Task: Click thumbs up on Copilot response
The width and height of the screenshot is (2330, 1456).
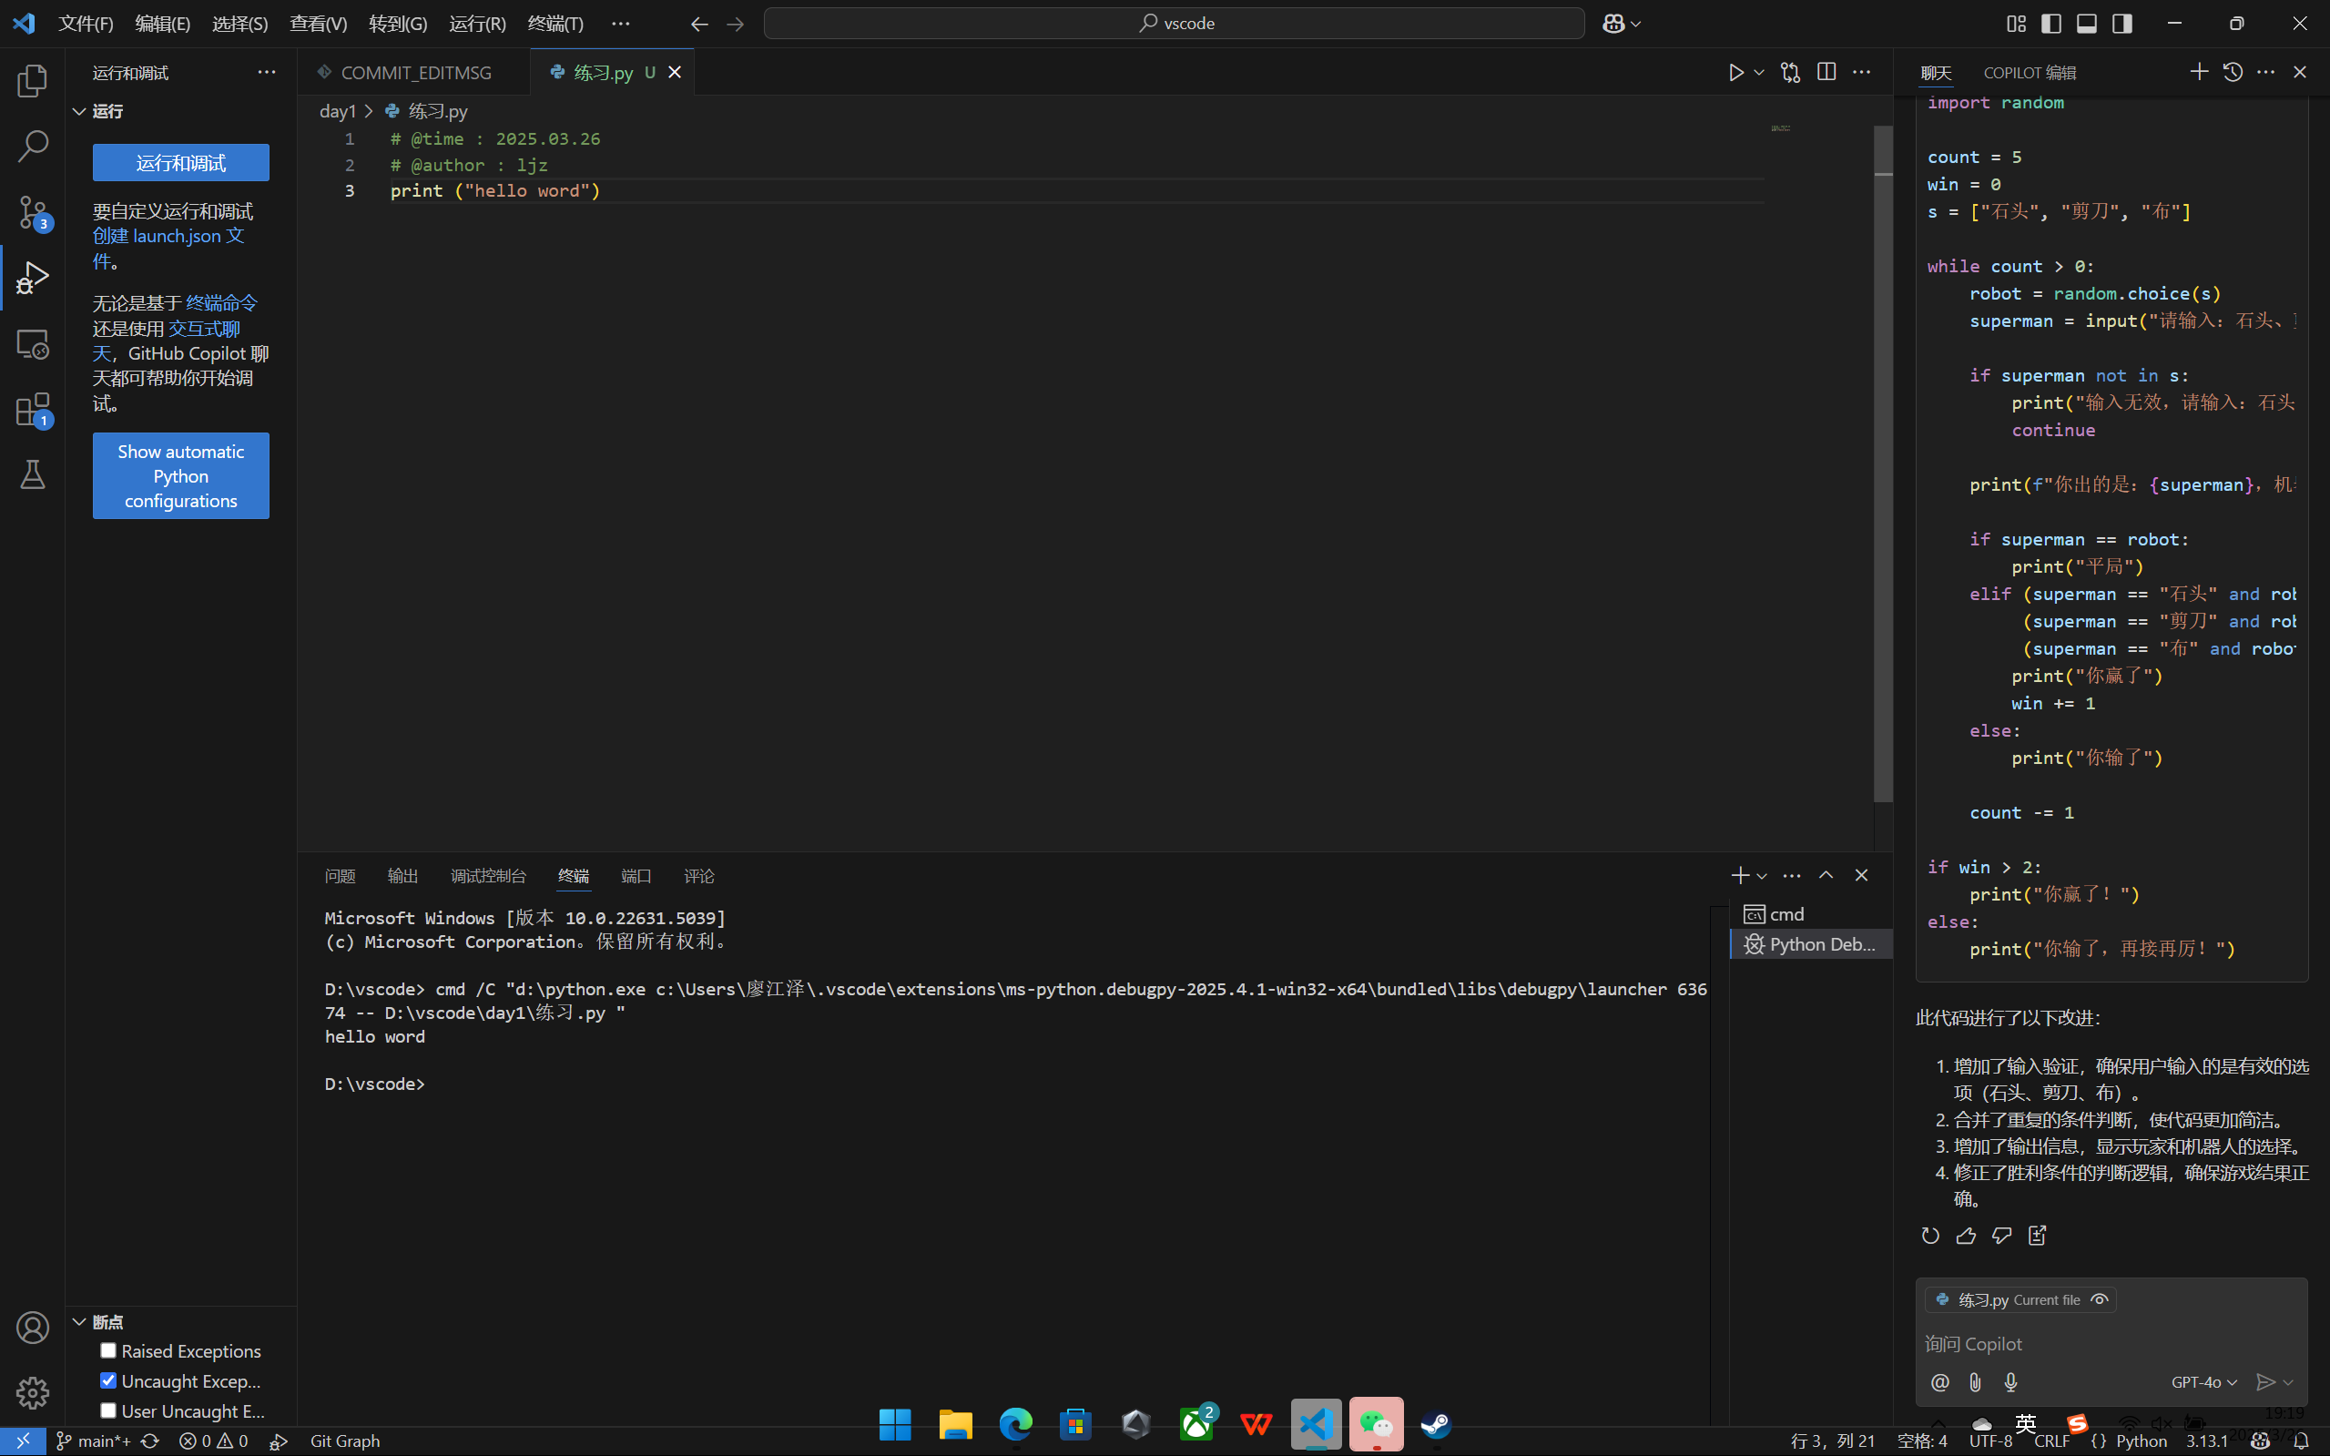Action: pos(1966,1236)
